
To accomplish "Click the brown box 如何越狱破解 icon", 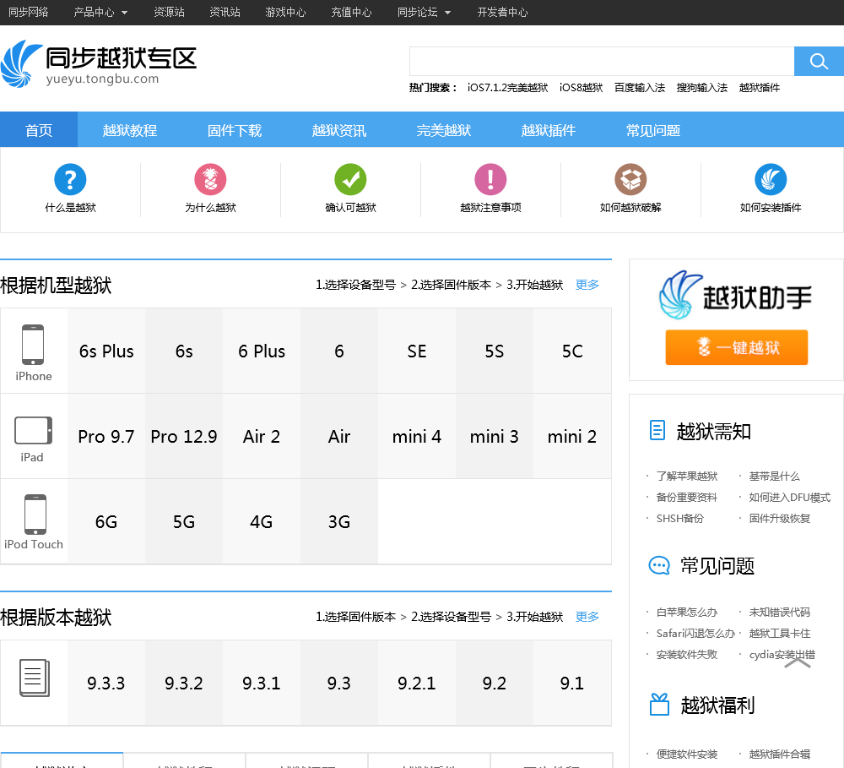I will (630, 179).
